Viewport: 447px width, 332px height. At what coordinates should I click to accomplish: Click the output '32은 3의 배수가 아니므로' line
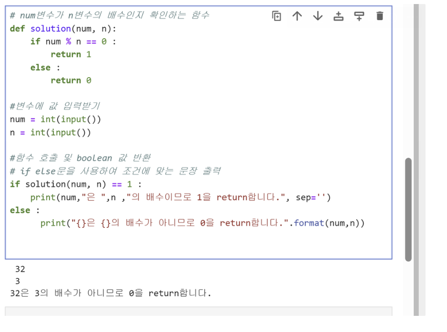click(x=111, y=293)
